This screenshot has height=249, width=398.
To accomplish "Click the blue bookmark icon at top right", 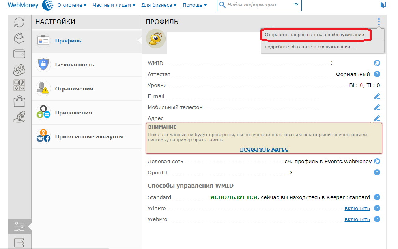I will (x=383, y=5).
